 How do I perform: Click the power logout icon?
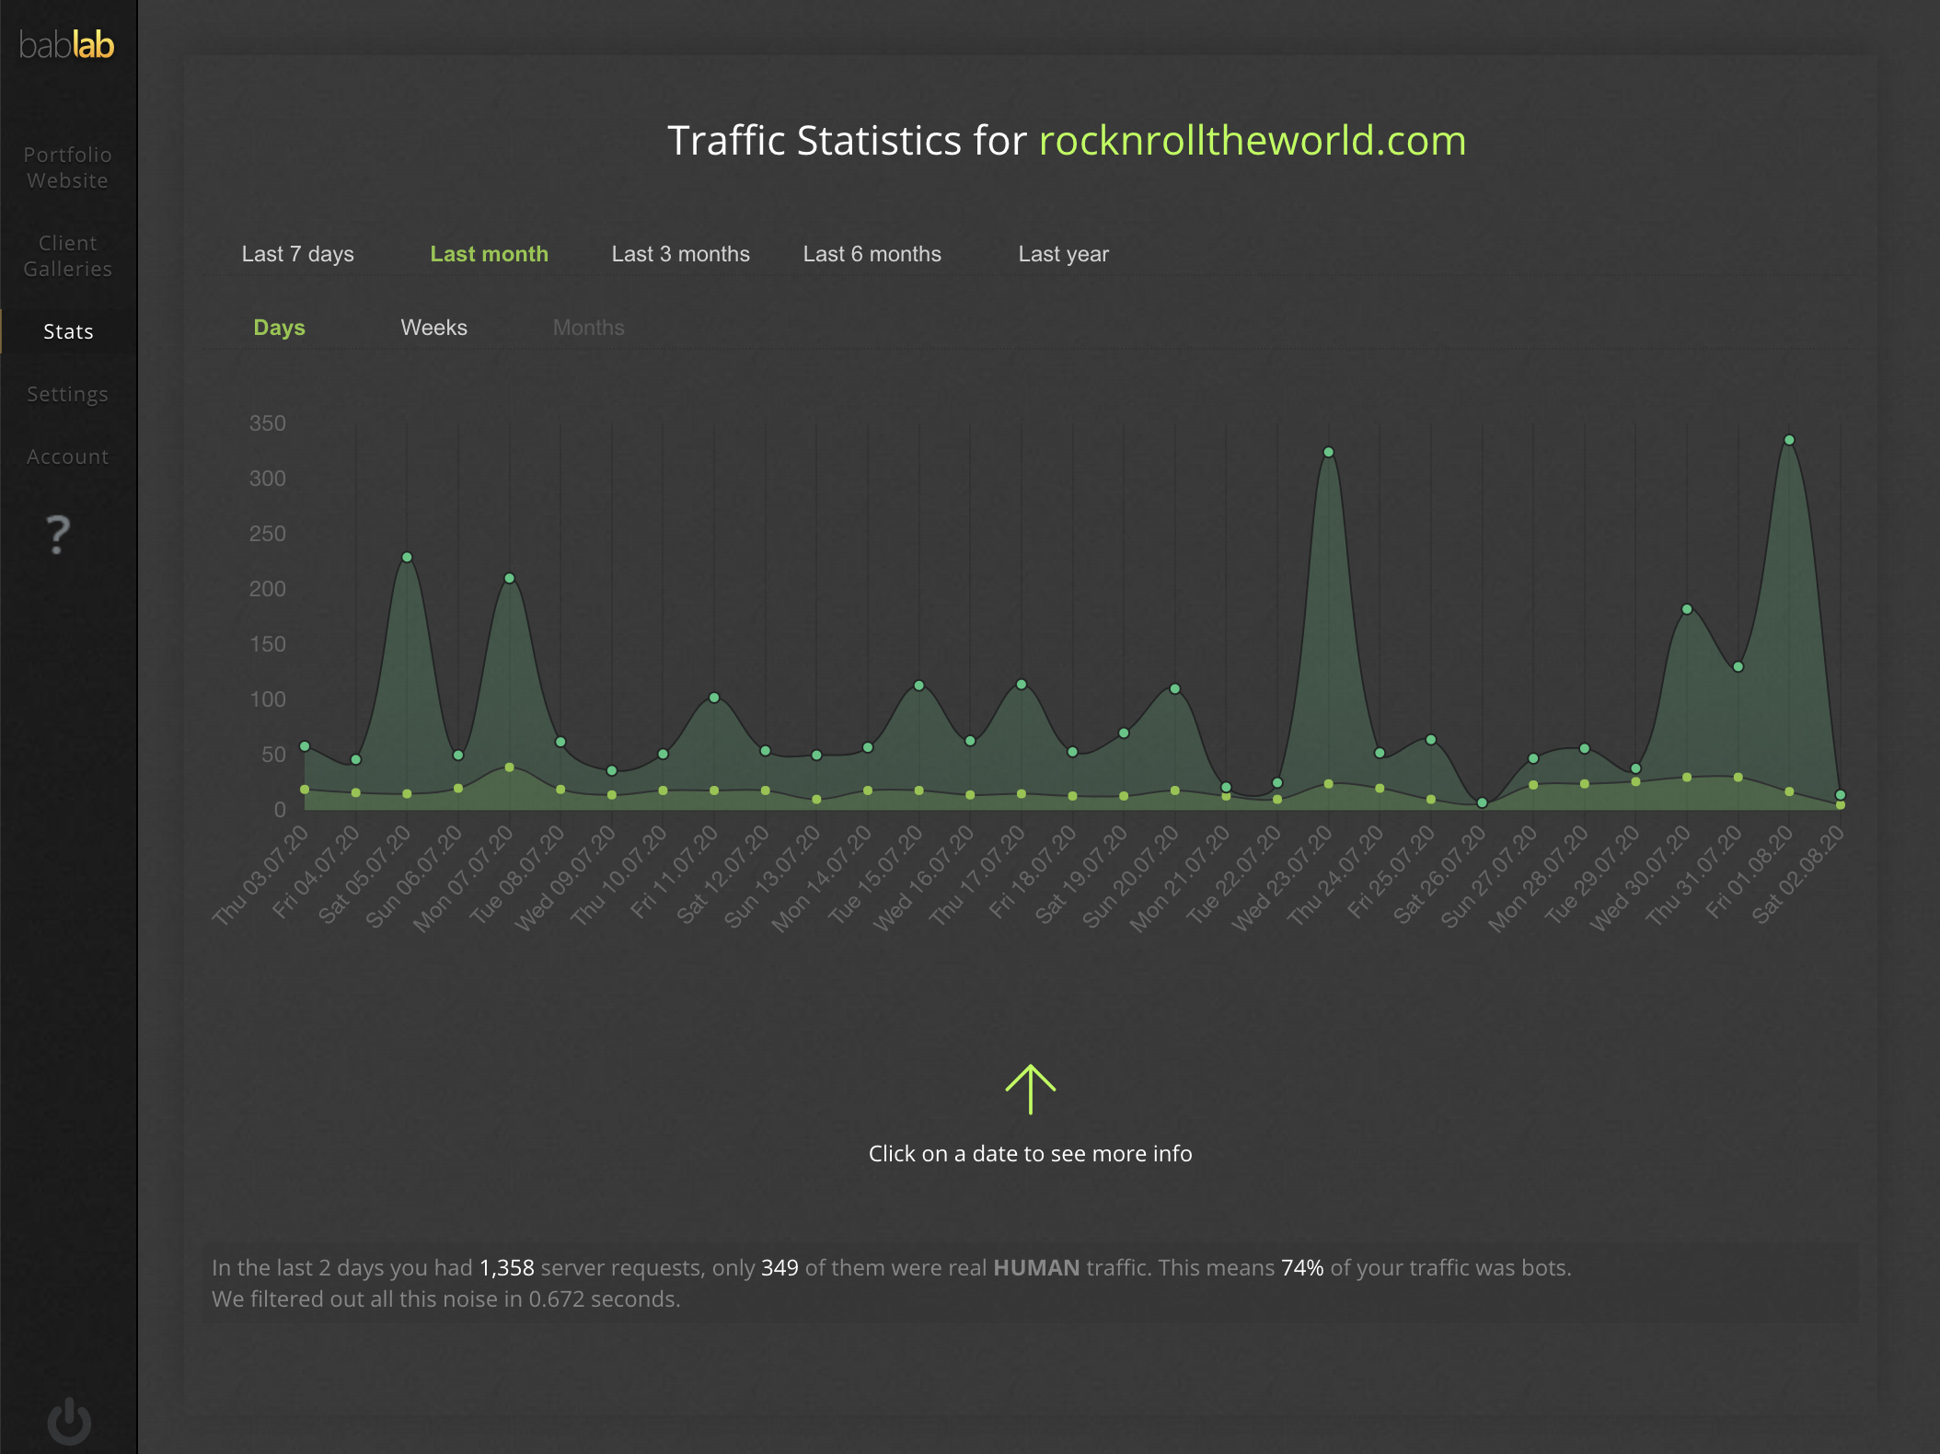click(69, 1420)
